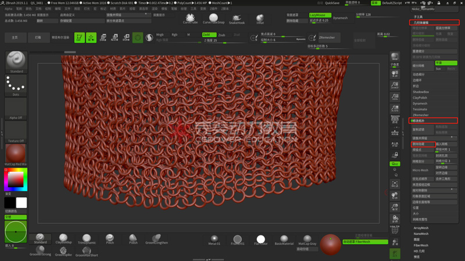Pick the ClayBuildup brush in bottom shelf
The width and height of the screenshot is (465, 261).
tap(63, 239)
